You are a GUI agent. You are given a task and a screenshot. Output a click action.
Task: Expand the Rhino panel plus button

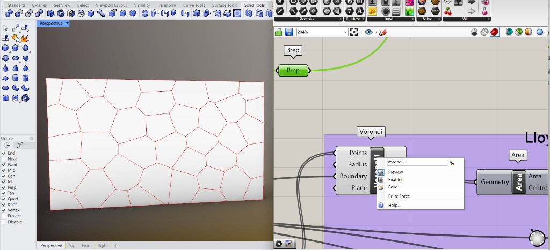(439, 19)
